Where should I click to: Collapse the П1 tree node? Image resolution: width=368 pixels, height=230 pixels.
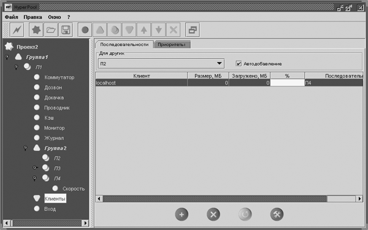click(16, 67)
